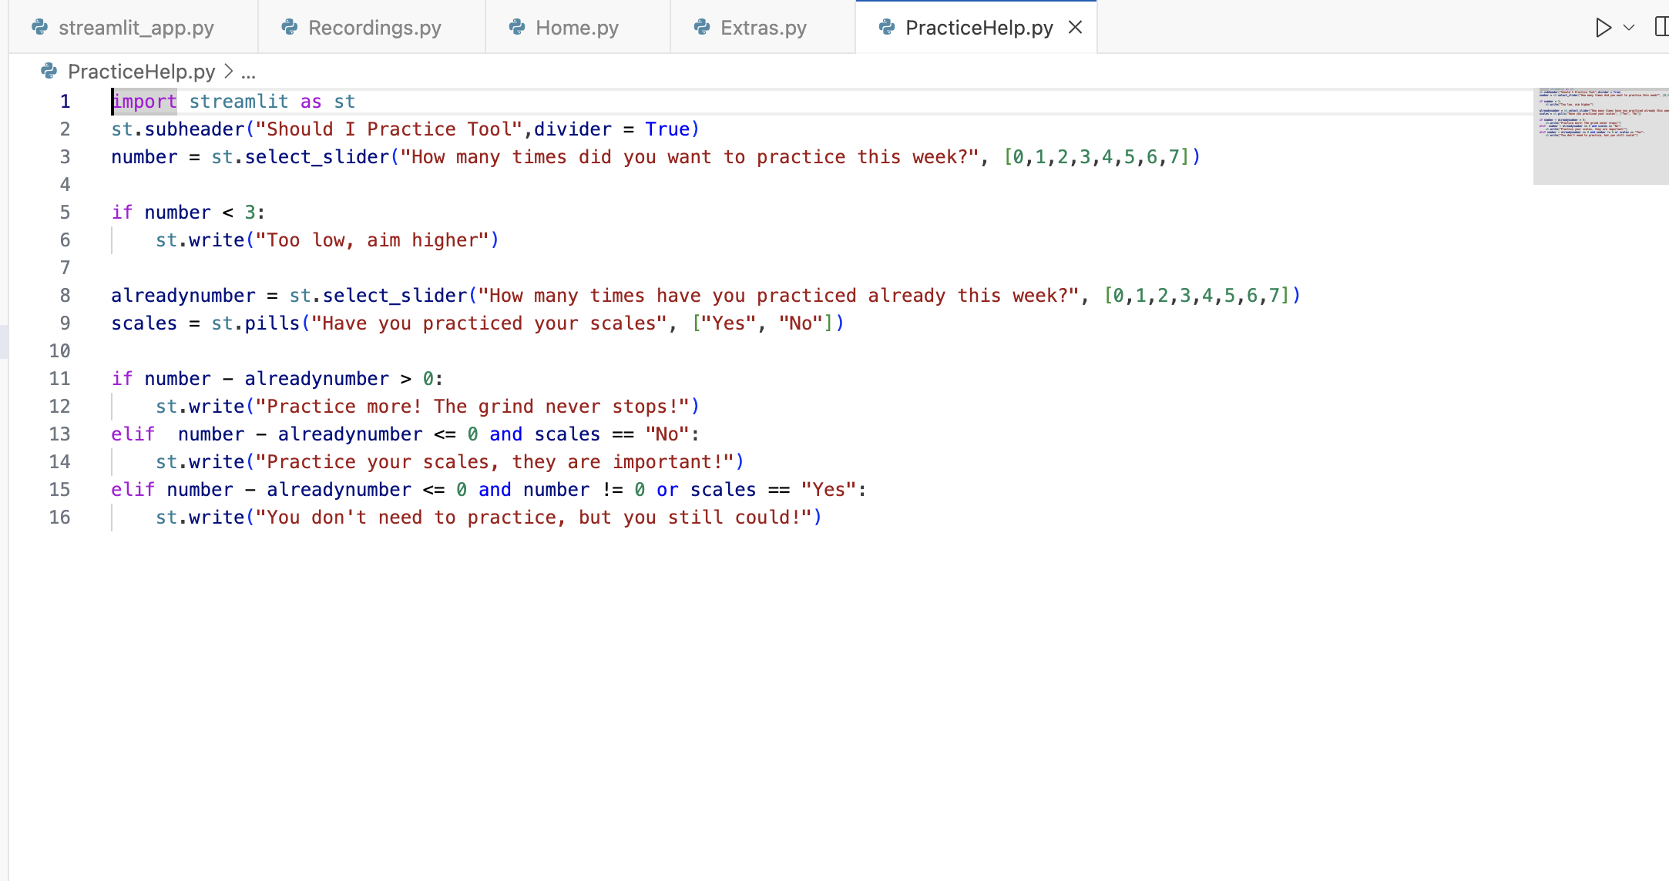
Task: Open the run options dropdown arrow
Action: pos(1629,28)
